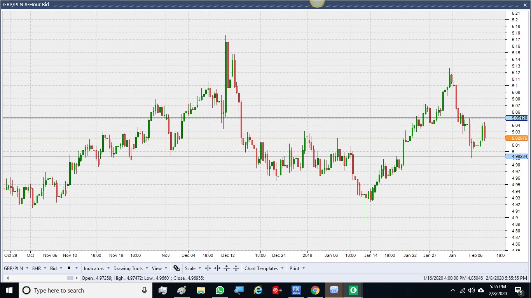This screenshot has height=298, width=531.
Task: Open the GBP/PLN symbol dropdown
Action: coord(16,268)
